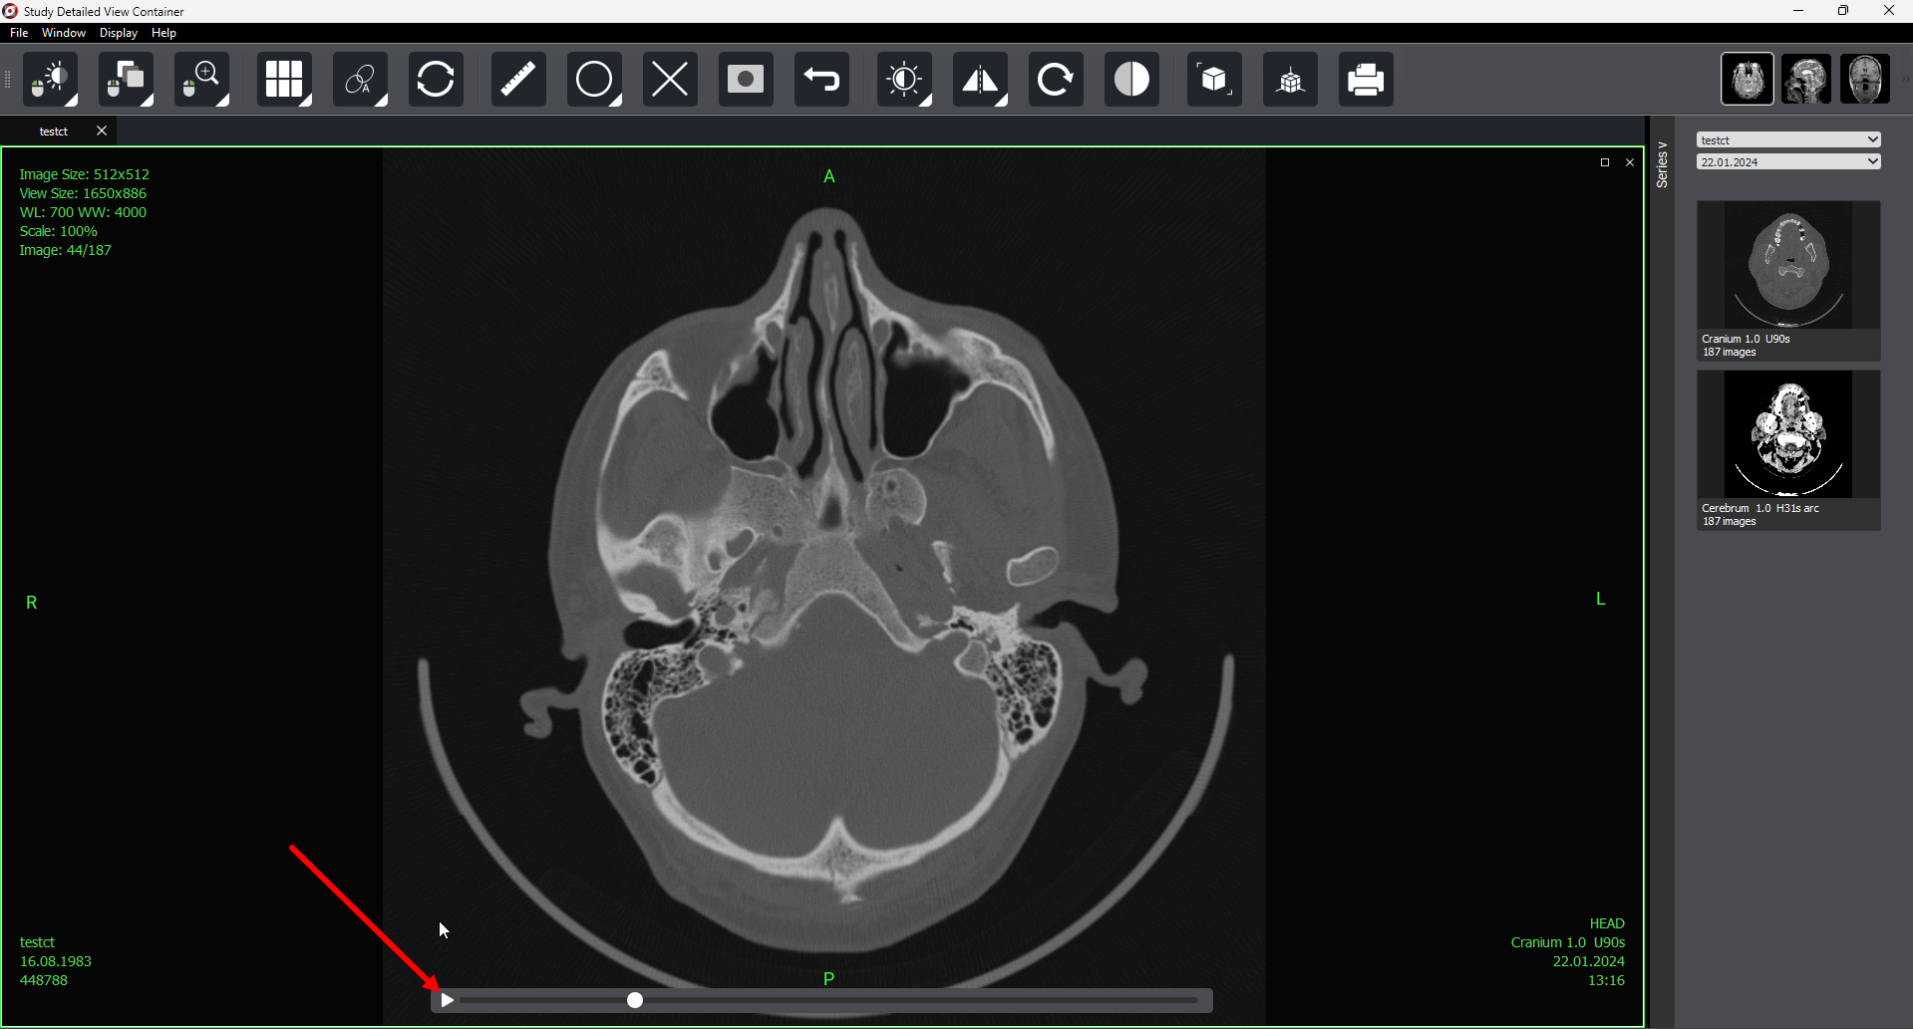Open the Display menu
The height and width of the screenshot is (1029, 1913).
(119, 33)
